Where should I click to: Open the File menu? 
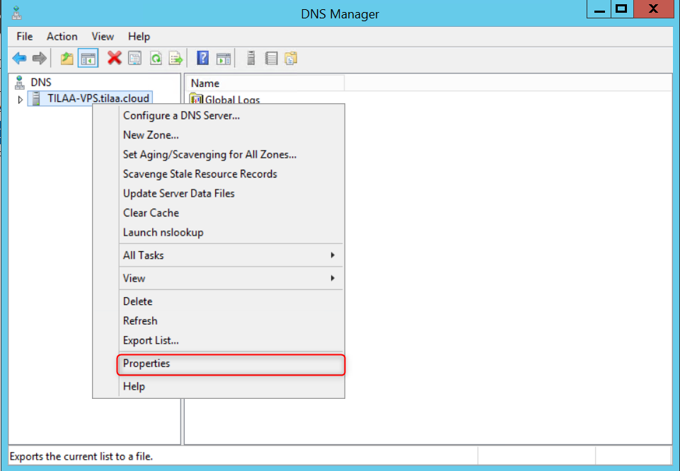25,36
